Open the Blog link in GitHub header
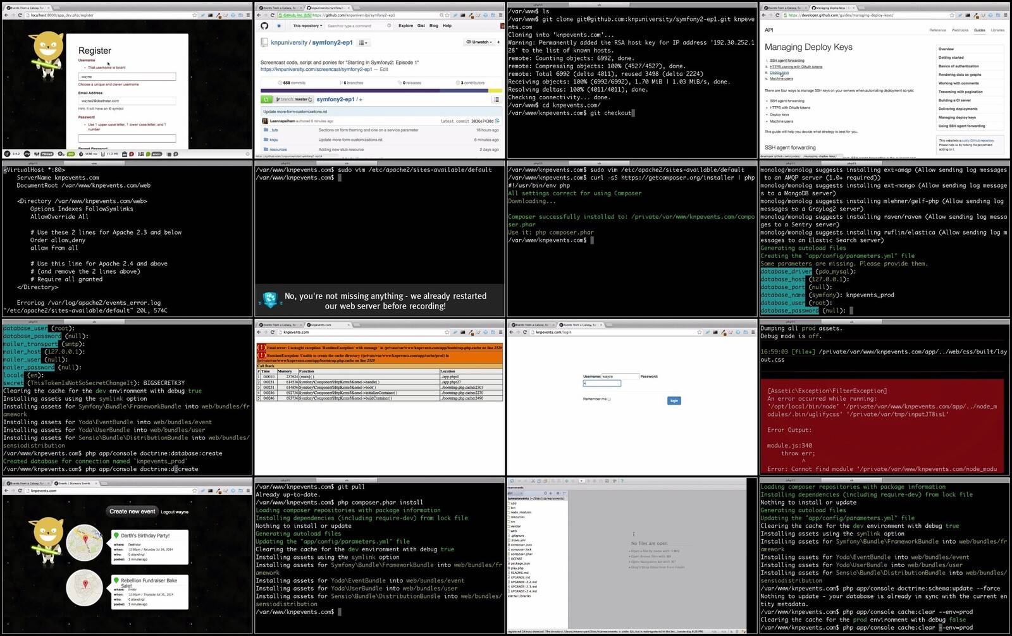Viewport: 1012px width, 636px height. click(434, 26)
